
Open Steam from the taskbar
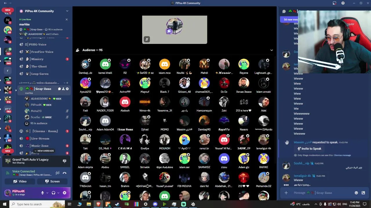pyautogui.click(x=117, y=204)
